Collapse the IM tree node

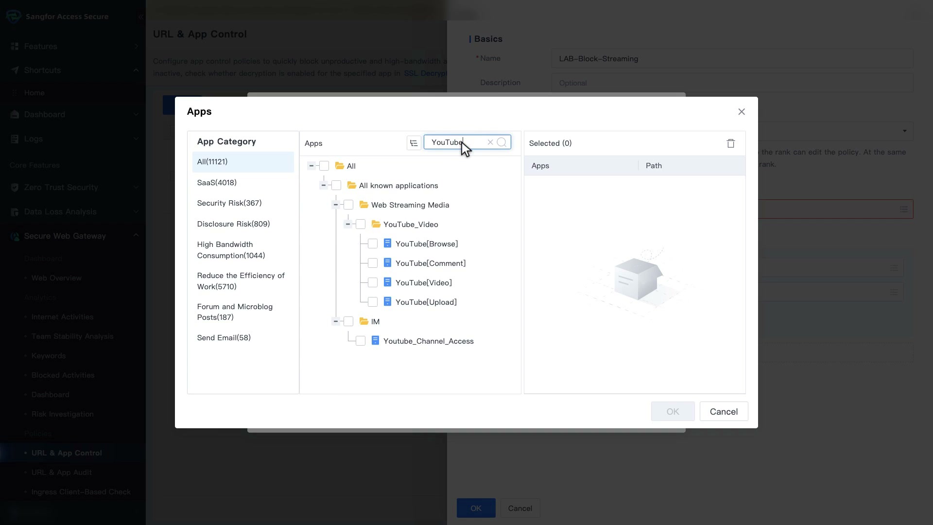pyautogui.click(x=336, y=321)
